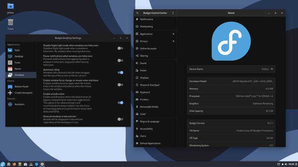Enable pause notifications when windows are fullscreen
The height and width of the screenshot is (167, 298).
pyautogui.click(x=120, y=60)
